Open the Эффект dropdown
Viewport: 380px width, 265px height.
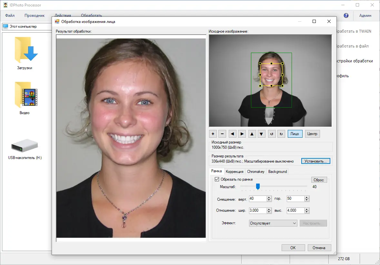(273, 223)
